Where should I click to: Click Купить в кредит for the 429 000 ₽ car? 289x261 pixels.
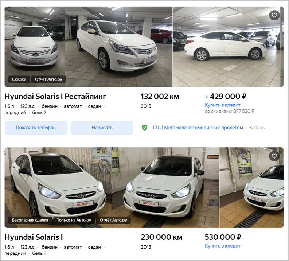coord(223,105)
